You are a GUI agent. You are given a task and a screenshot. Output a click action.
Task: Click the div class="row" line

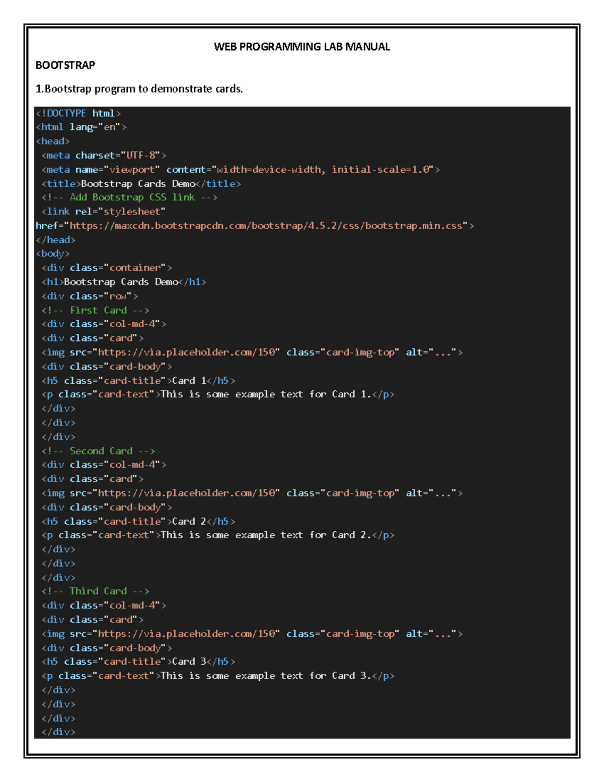(x=90, y=296)
